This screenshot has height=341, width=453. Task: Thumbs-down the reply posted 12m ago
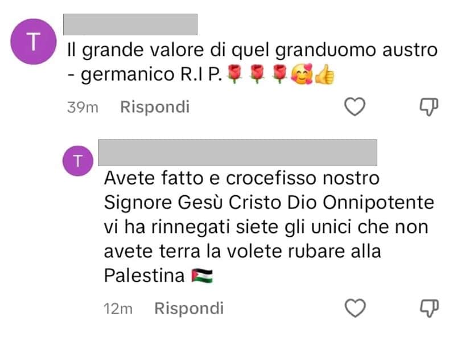(x=429, y=308)
